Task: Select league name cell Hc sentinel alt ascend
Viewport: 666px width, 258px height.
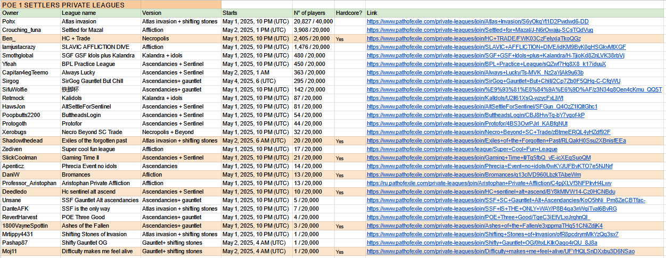Action: 100,192
